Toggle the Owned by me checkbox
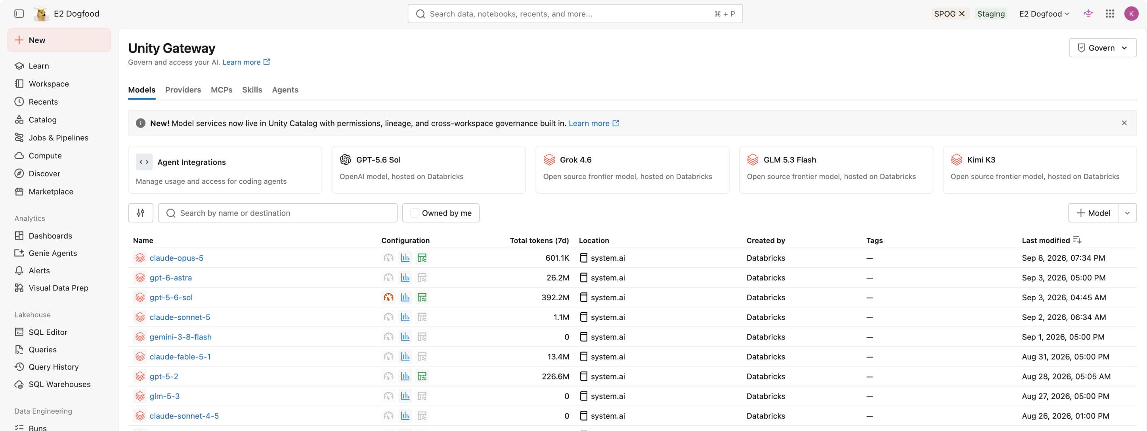The width and height of the screenshot is (1147, 431). coord(415,213)
